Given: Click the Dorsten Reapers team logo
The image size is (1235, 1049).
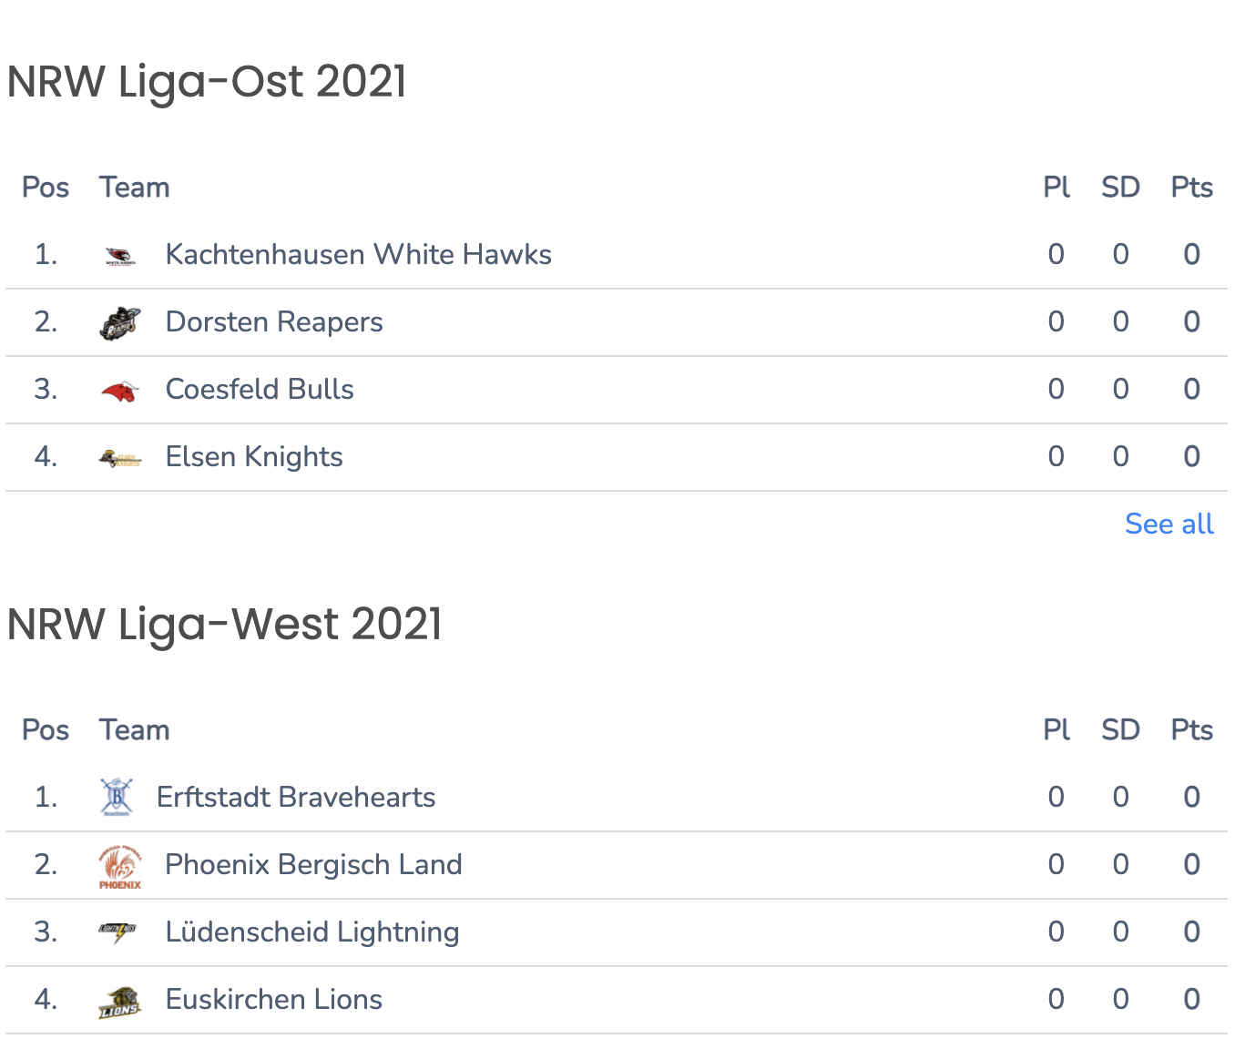Looking at the screenshot, I should click(120, 323).
